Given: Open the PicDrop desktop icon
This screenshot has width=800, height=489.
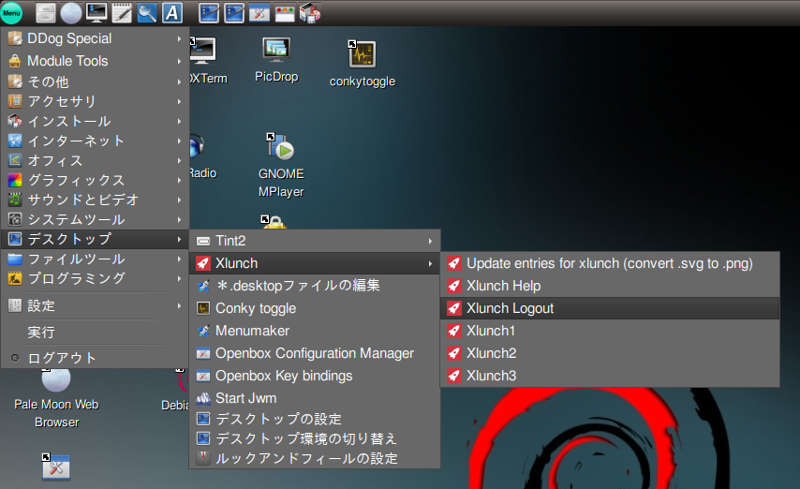Looking at the screenshot, I should [x=276, y=50].
